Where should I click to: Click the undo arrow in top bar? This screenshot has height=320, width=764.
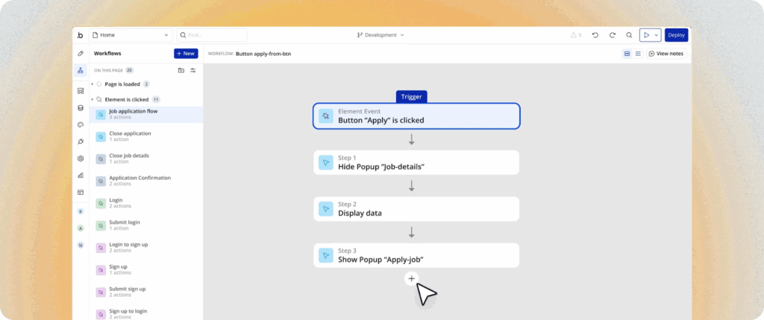tap(595, 35)
